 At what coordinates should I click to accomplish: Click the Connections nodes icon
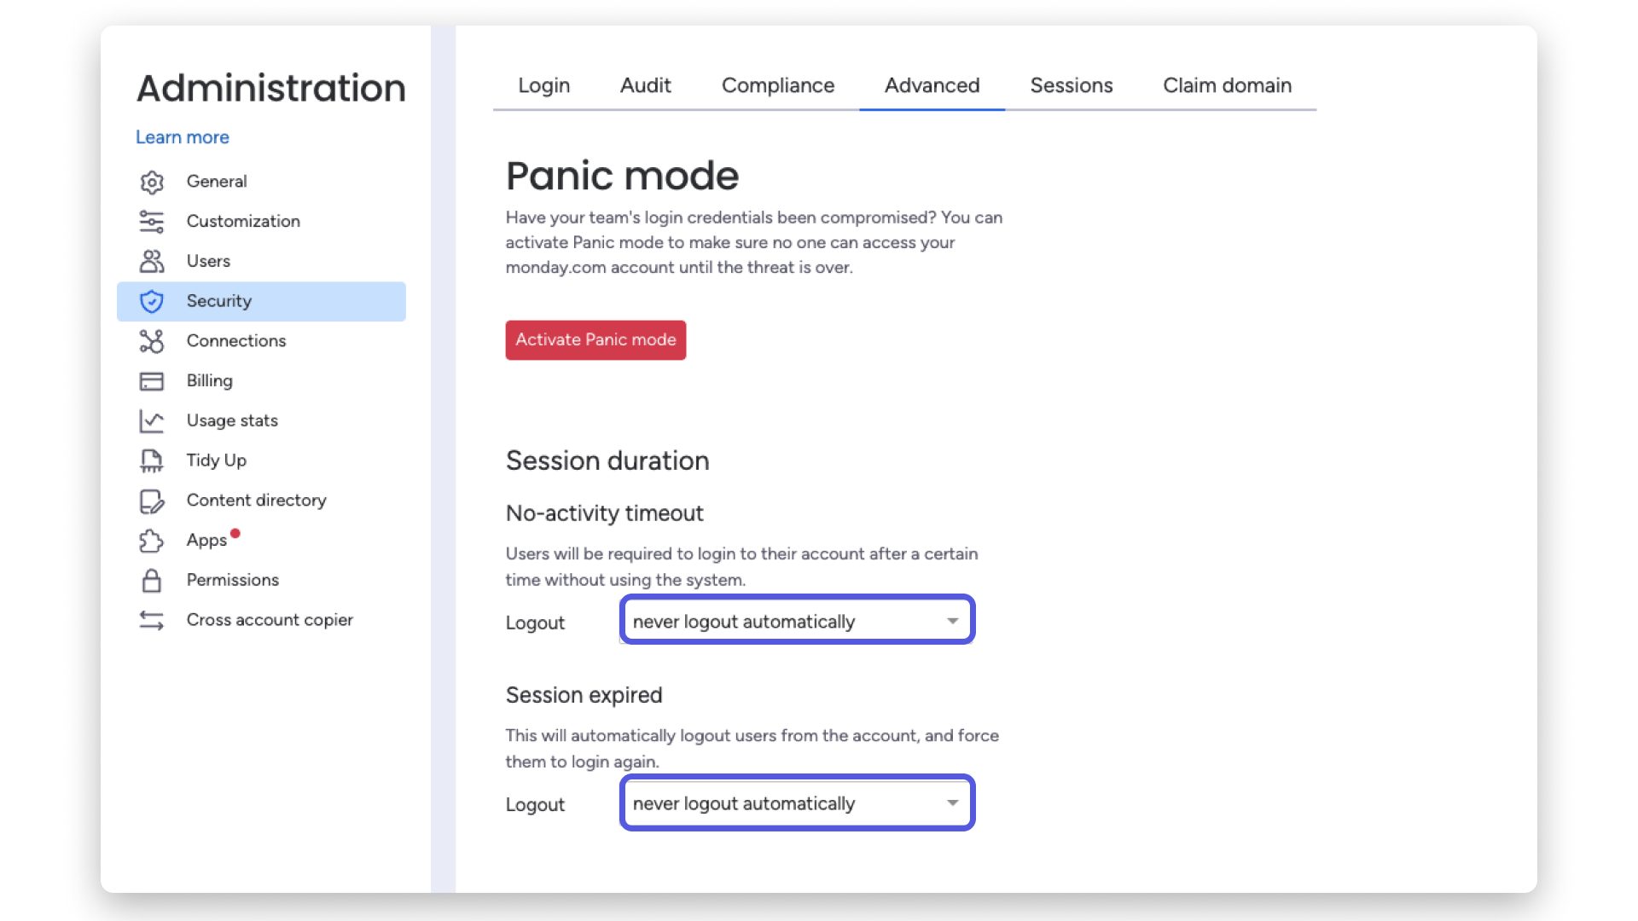[152, 341]
